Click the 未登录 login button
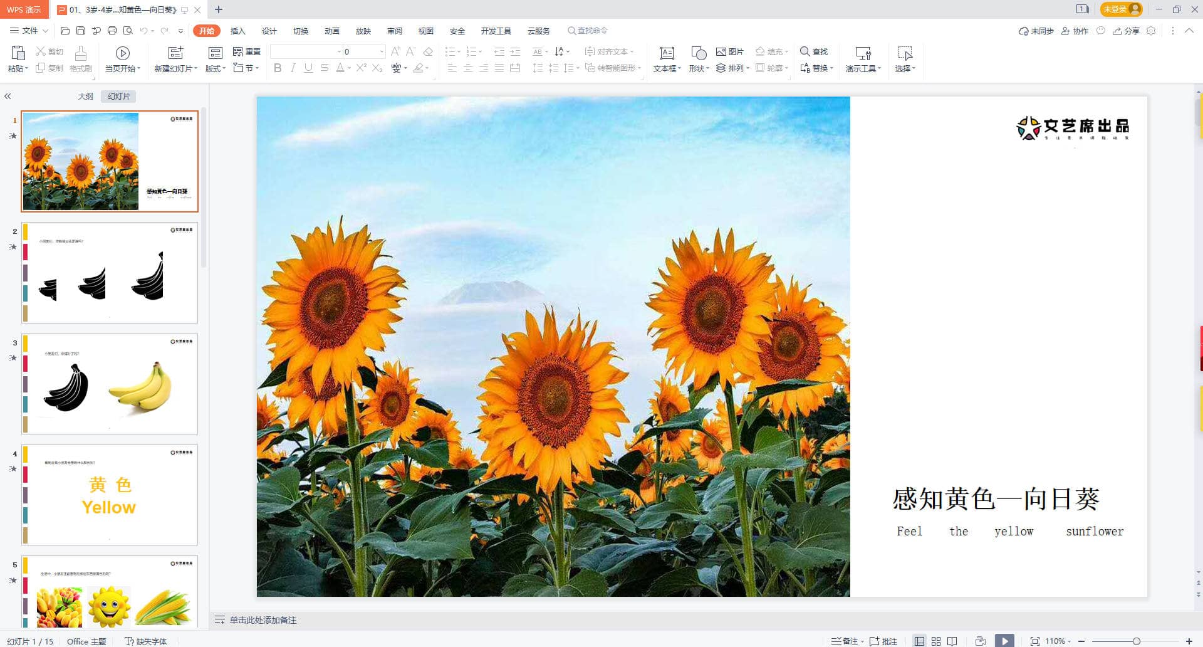The width and height of the screenshot is (1203, 647). (x=1121, y=9)
